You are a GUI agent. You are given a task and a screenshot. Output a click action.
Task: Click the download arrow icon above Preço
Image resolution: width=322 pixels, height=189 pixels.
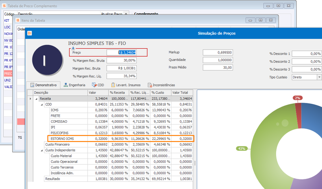pyautogui.click(x=73, y=49)
